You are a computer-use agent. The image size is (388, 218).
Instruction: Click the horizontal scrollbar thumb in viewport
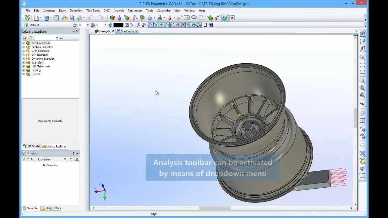click(215, 208)
